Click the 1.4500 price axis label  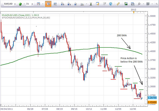click(152, 34)
